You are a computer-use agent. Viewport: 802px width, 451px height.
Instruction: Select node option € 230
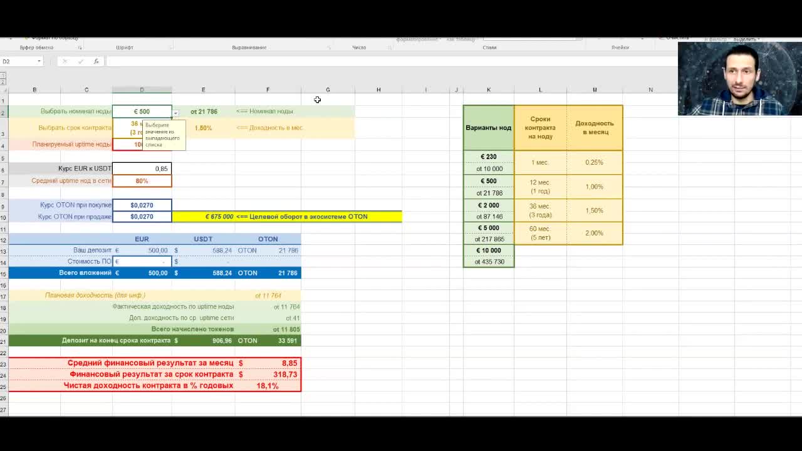[489, 157]
